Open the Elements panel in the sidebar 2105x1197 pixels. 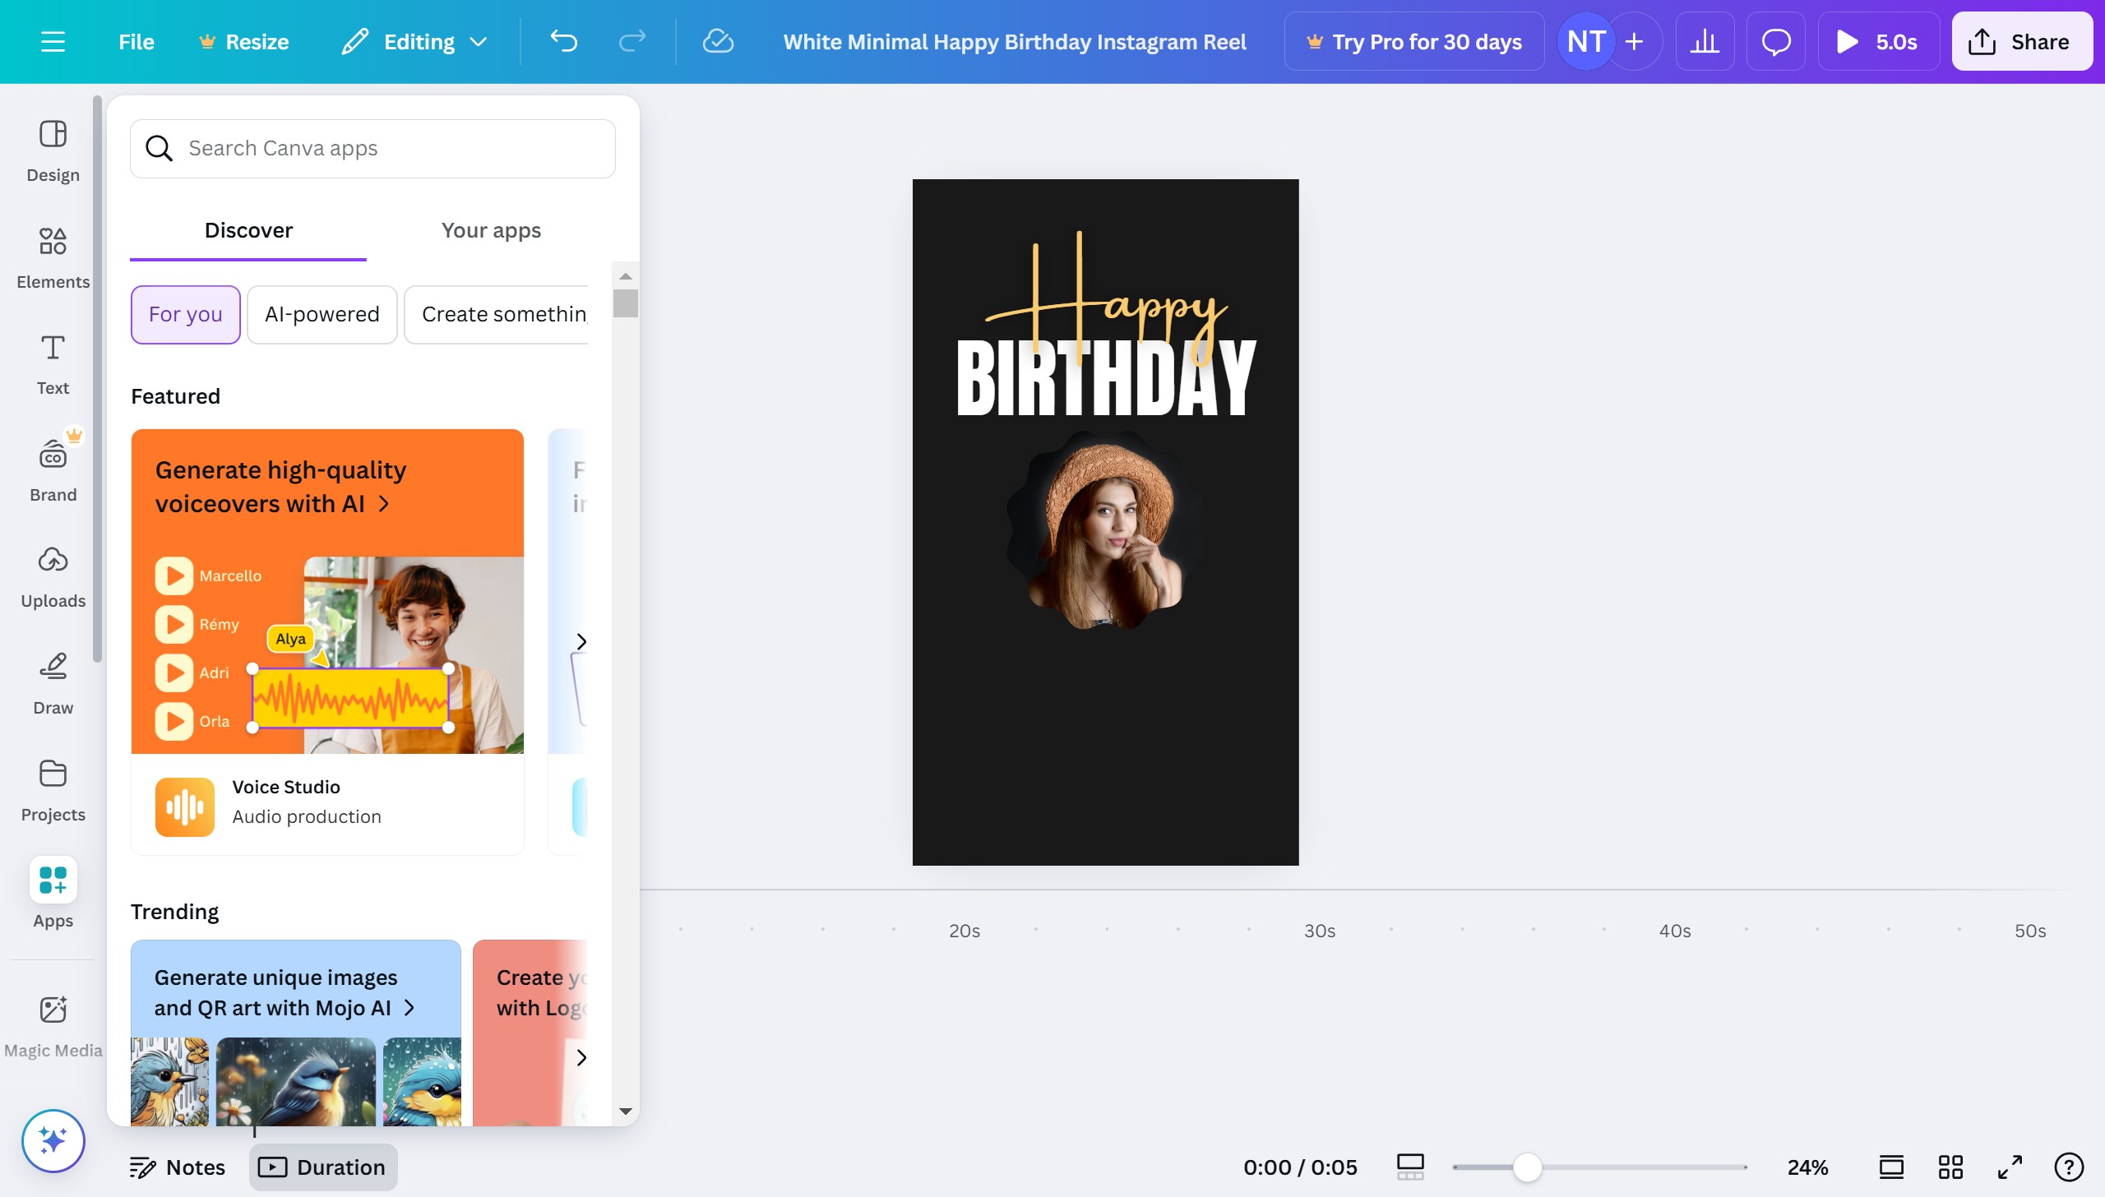click(53, 255)
